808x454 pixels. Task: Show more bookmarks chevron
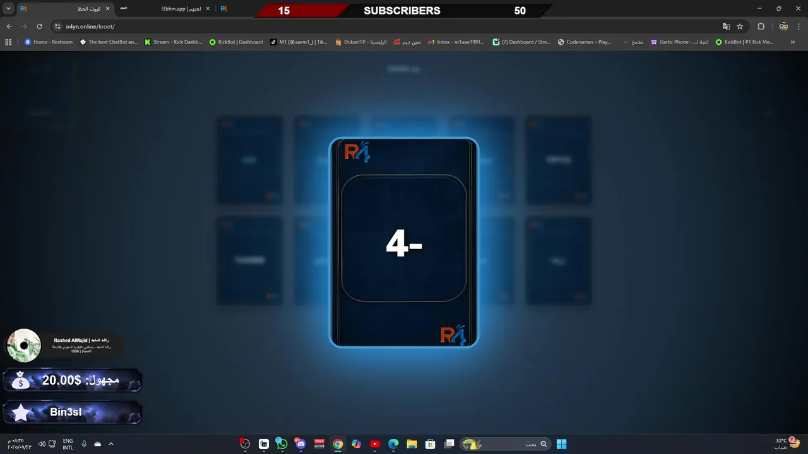click(793, 42)
